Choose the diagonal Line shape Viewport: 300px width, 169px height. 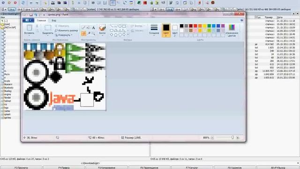[112, 26]
